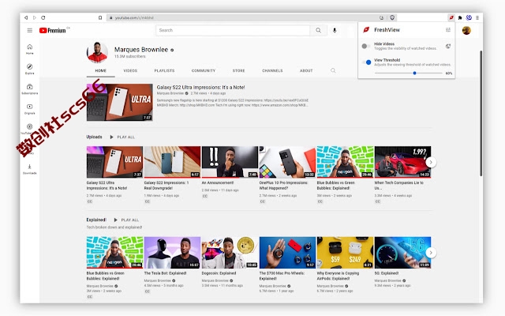
Task: Click PLAY ALL next to Explained
Action: pyautogui.click(x=126, y=220)
